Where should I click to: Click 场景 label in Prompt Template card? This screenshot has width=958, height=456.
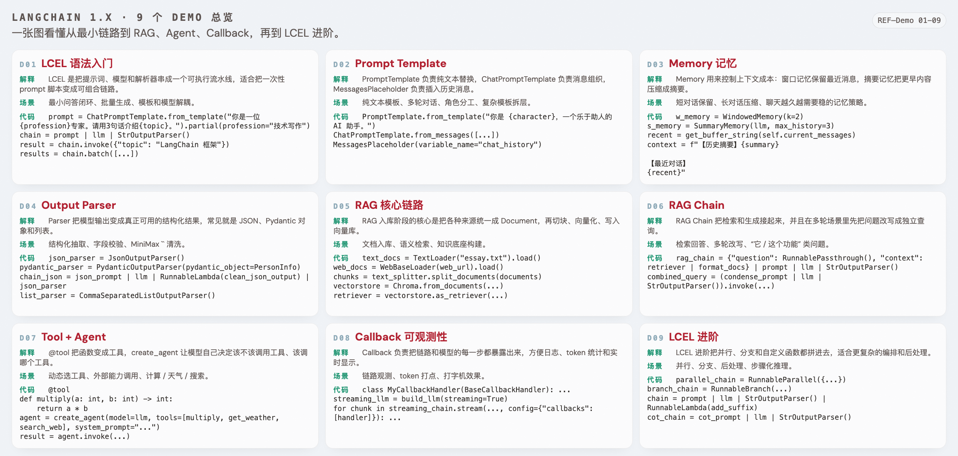(x=341, y=103)
